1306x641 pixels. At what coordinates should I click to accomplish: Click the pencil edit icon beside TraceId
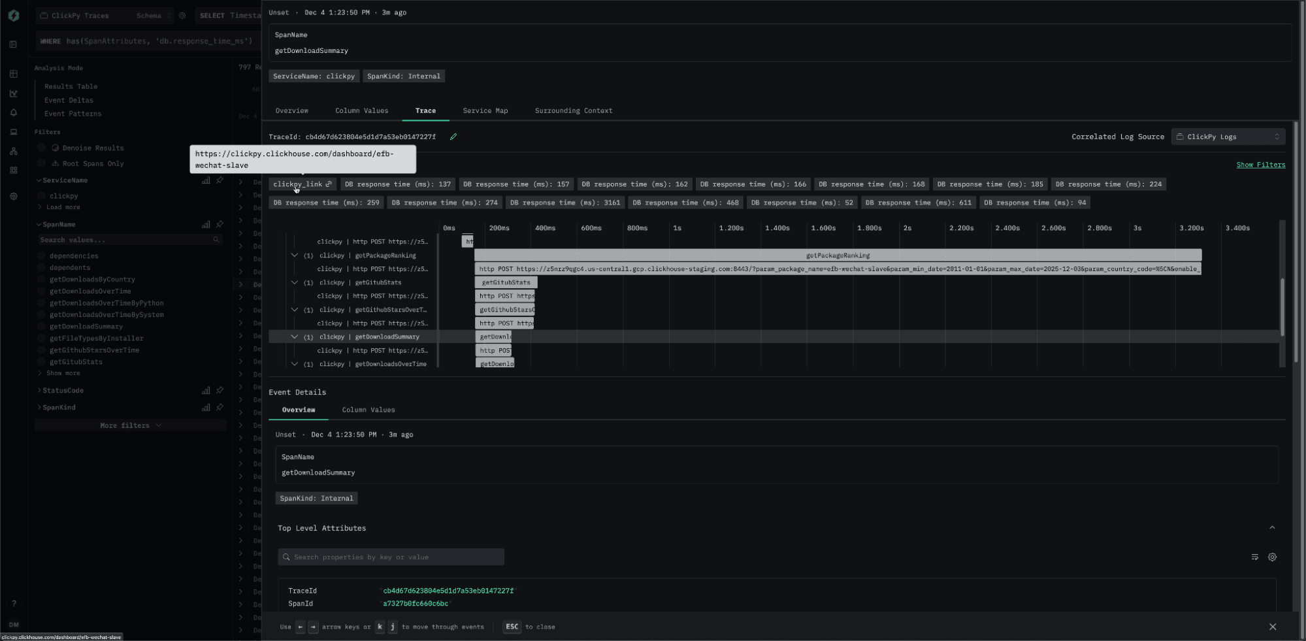pyautogui.click(x=453, y=137)
